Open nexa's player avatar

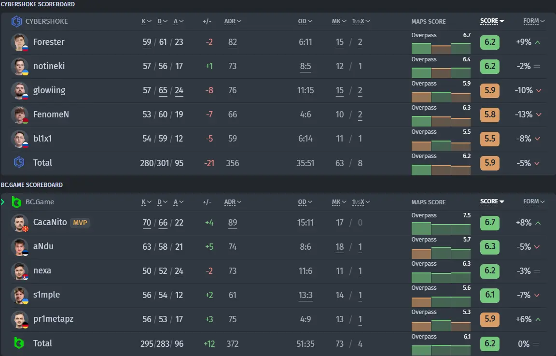point(19,271)
